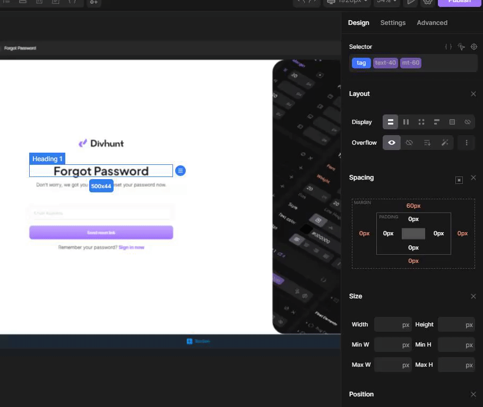
Task: Open the CSS code braces icon in Selector
Action: pos(448,47)
